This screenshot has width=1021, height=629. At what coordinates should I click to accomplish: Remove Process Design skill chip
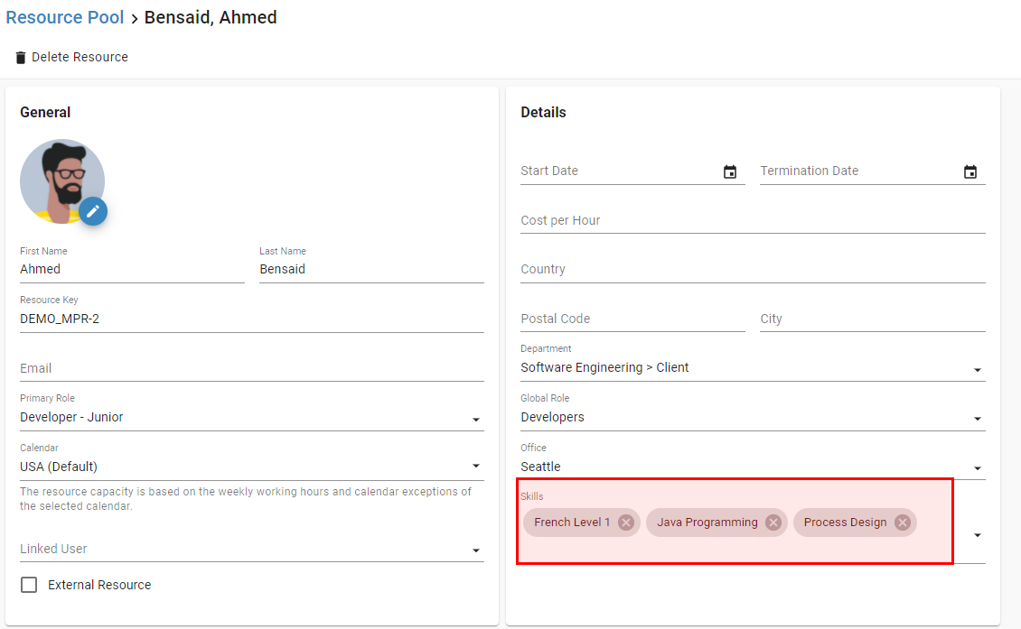[902, 523]
